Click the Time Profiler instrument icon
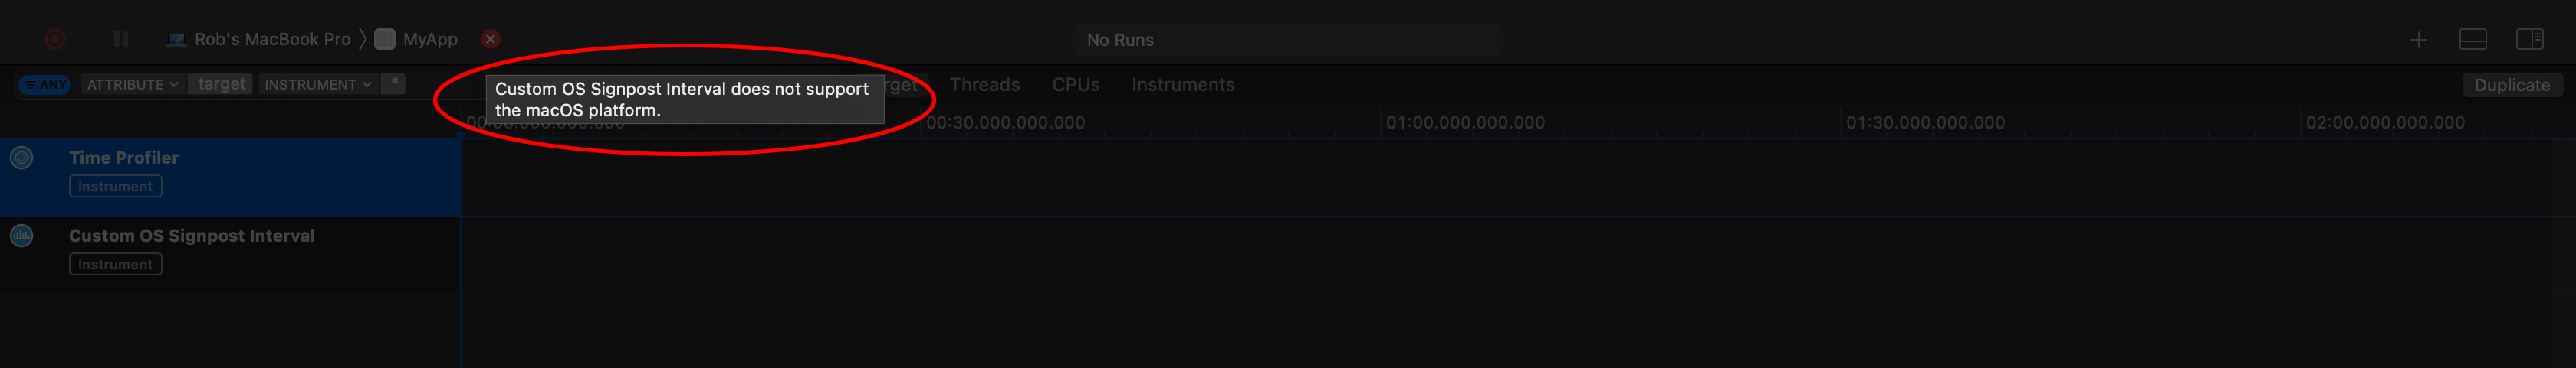 [x=21, y=158]
